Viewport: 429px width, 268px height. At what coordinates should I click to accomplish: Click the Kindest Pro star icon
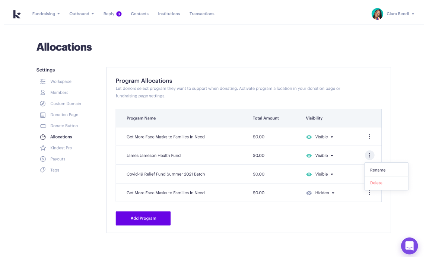coord(43,148)
